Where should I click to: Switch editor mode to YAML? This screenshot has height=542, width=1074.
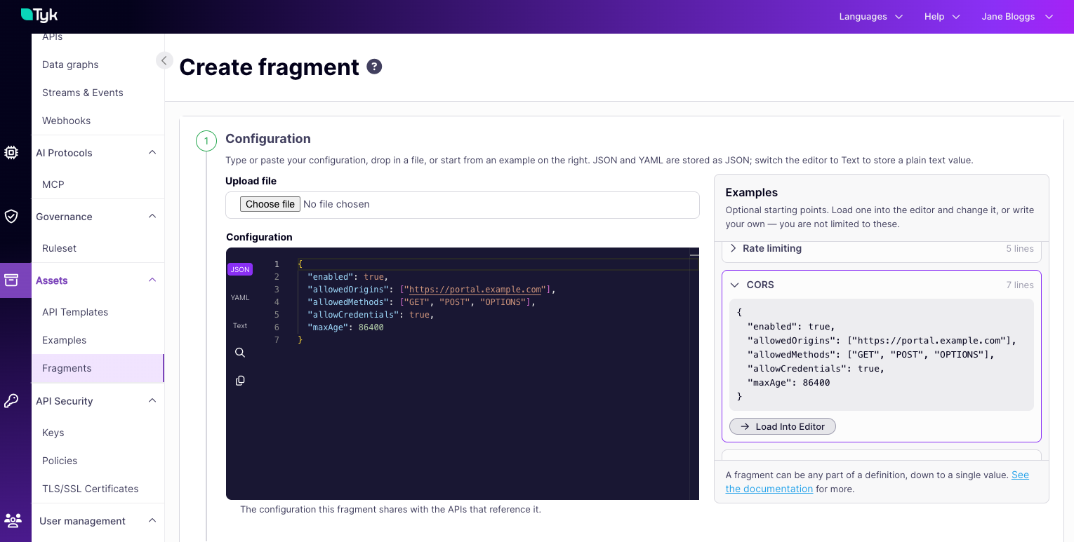point(240,297)
